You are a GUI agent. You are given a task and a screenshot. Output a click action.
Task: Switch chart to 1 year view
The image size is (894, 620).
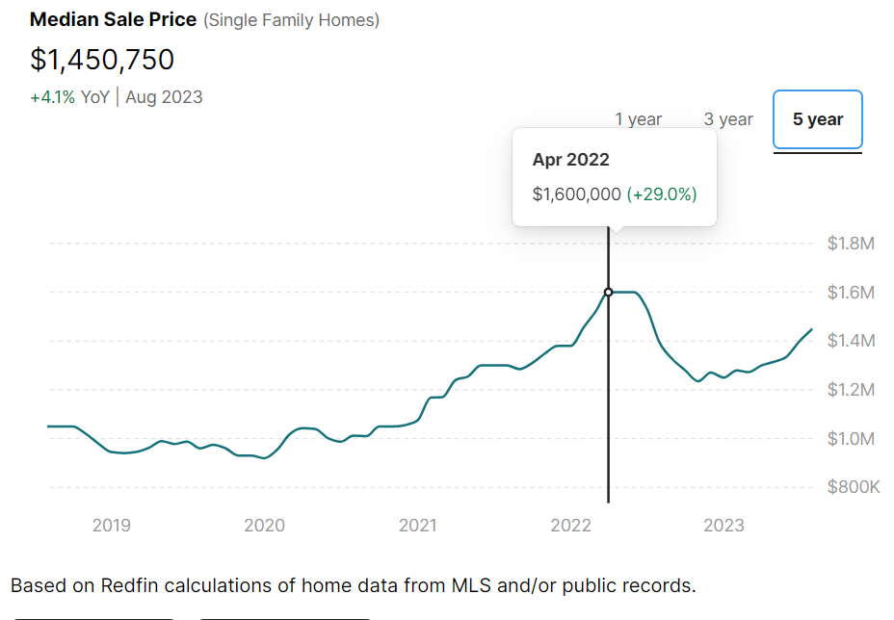639,119
